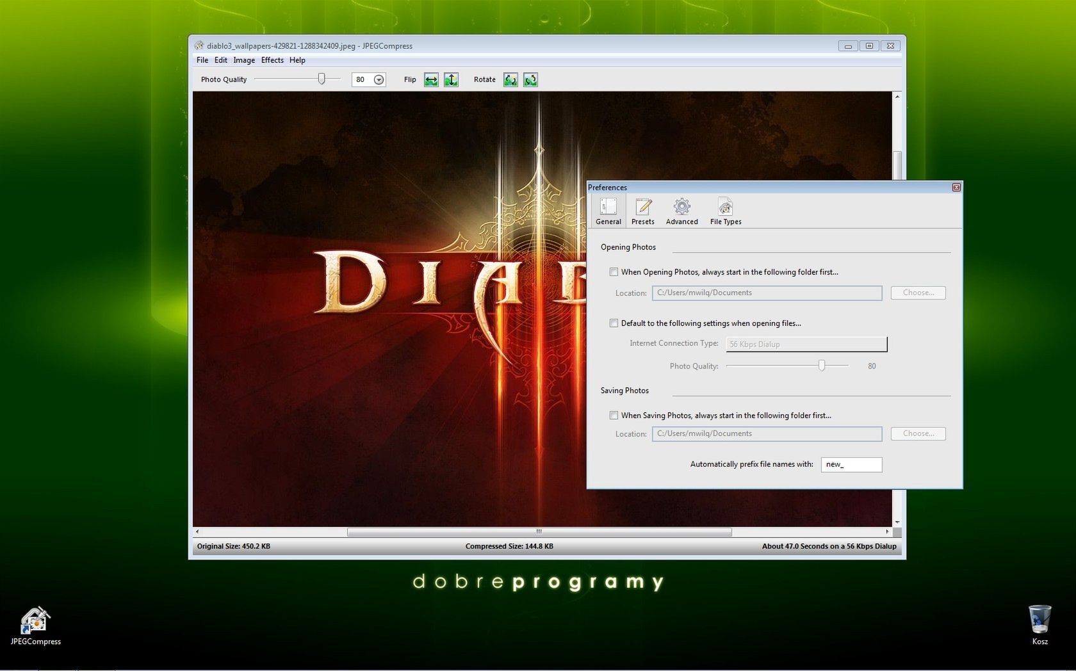The width and height of the screenshot is (1076, 671).
Task: Click the file name prefix field 'new_'
Action: [x=851, y=464]
